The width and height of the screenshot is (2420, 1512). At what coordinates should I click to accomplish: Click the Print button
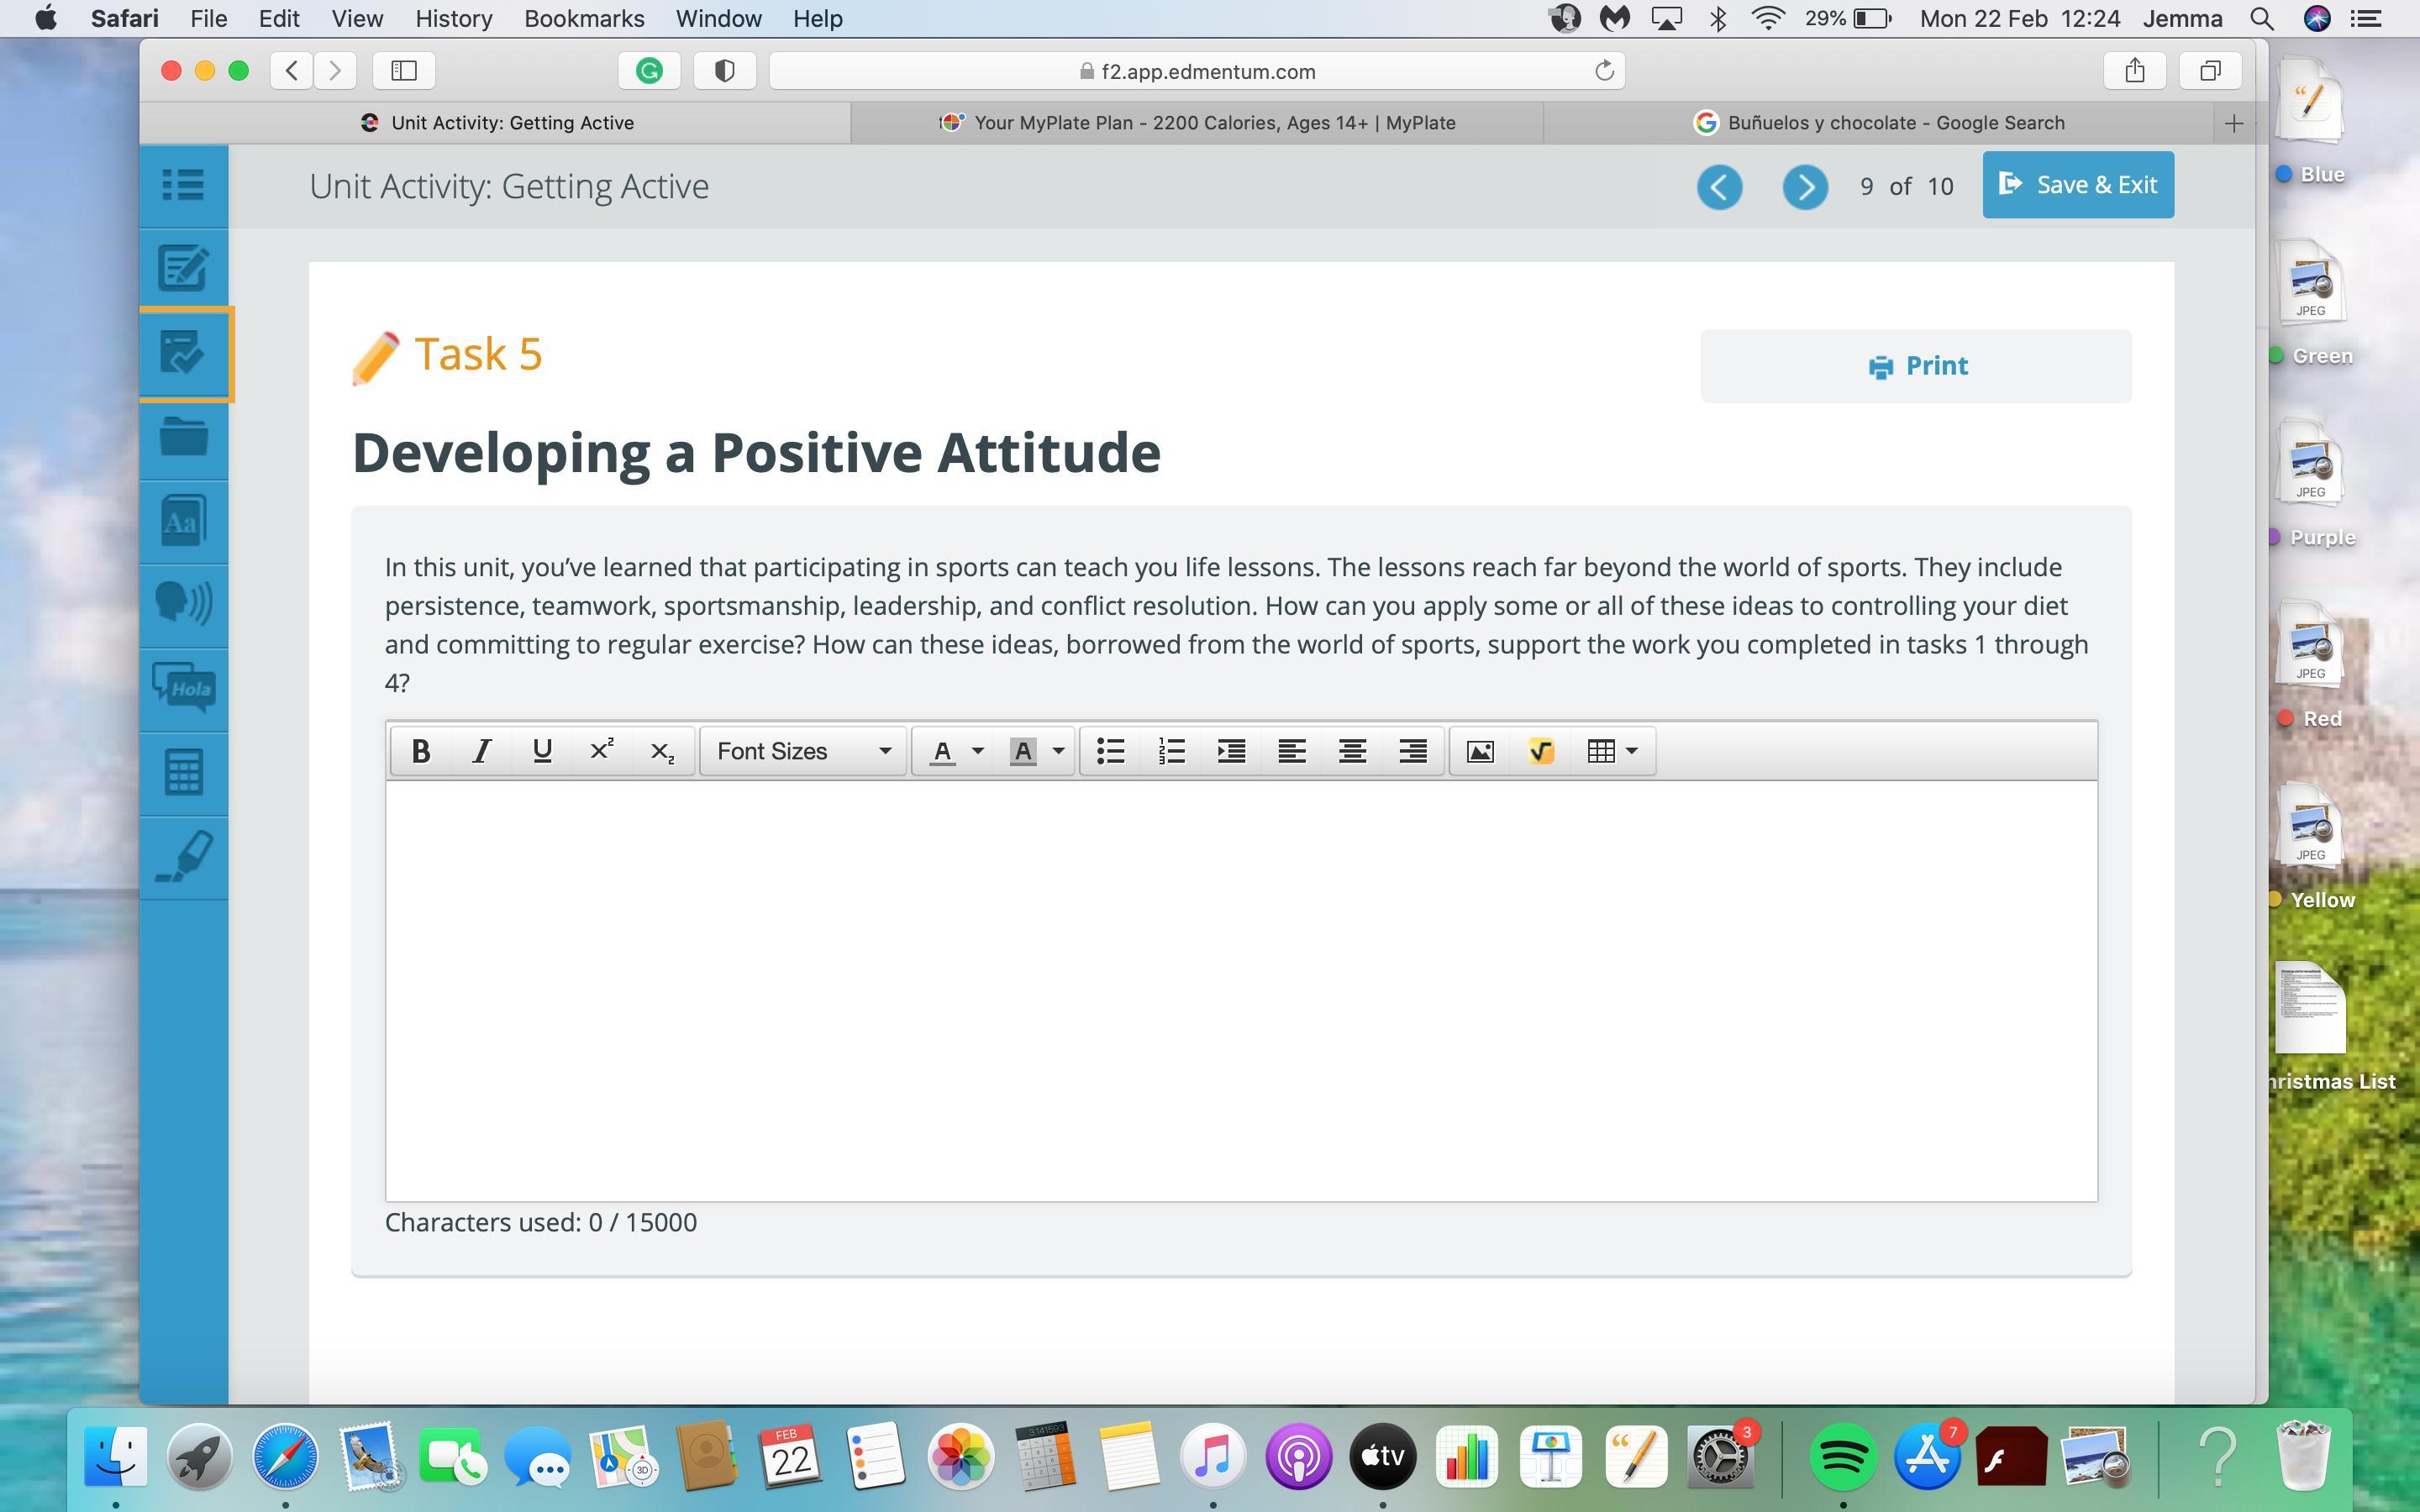click(x=1916, y=366)
